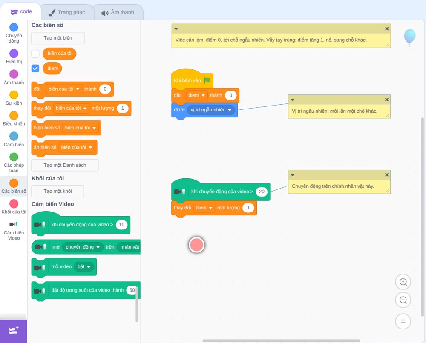Open dropdown in 'hiện biến số' block
This screenshot has width=426, height=343.
coord(81,128)
